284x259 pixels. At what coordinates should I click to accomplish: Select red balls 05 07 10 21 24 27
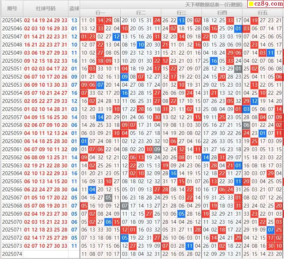[x=46, y=93]
